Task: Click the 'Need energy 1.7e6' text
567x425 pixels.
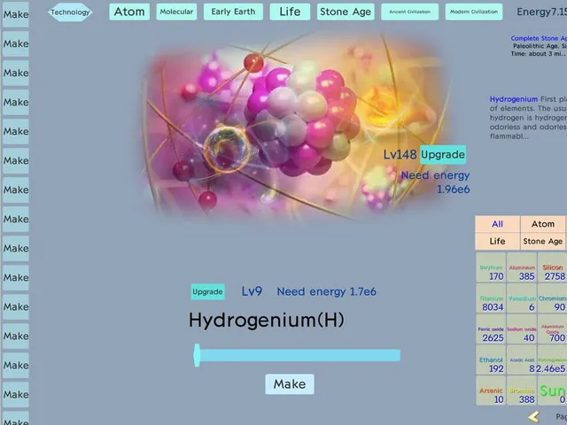Action: 327,291
